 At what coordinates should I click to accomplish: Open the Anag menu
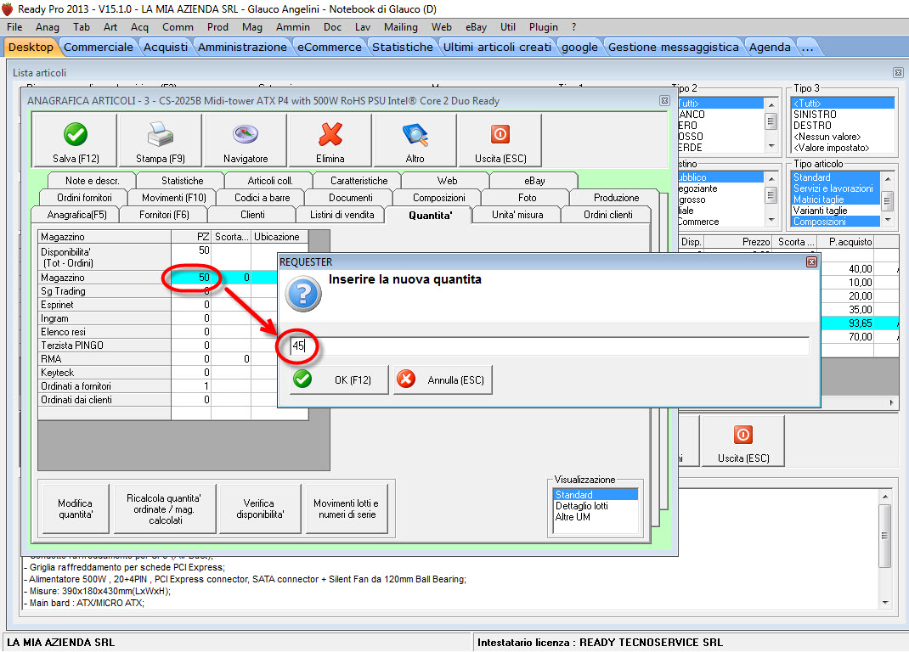coord(48,27)
